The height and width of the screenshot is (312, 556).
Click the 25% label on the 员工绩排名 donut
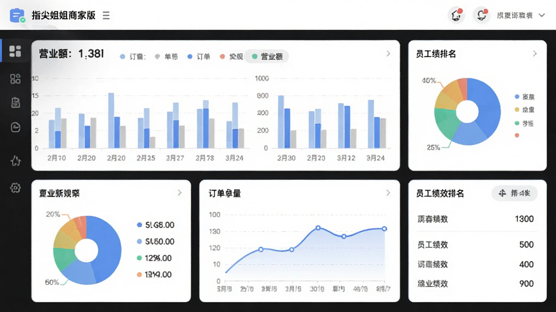433,147
